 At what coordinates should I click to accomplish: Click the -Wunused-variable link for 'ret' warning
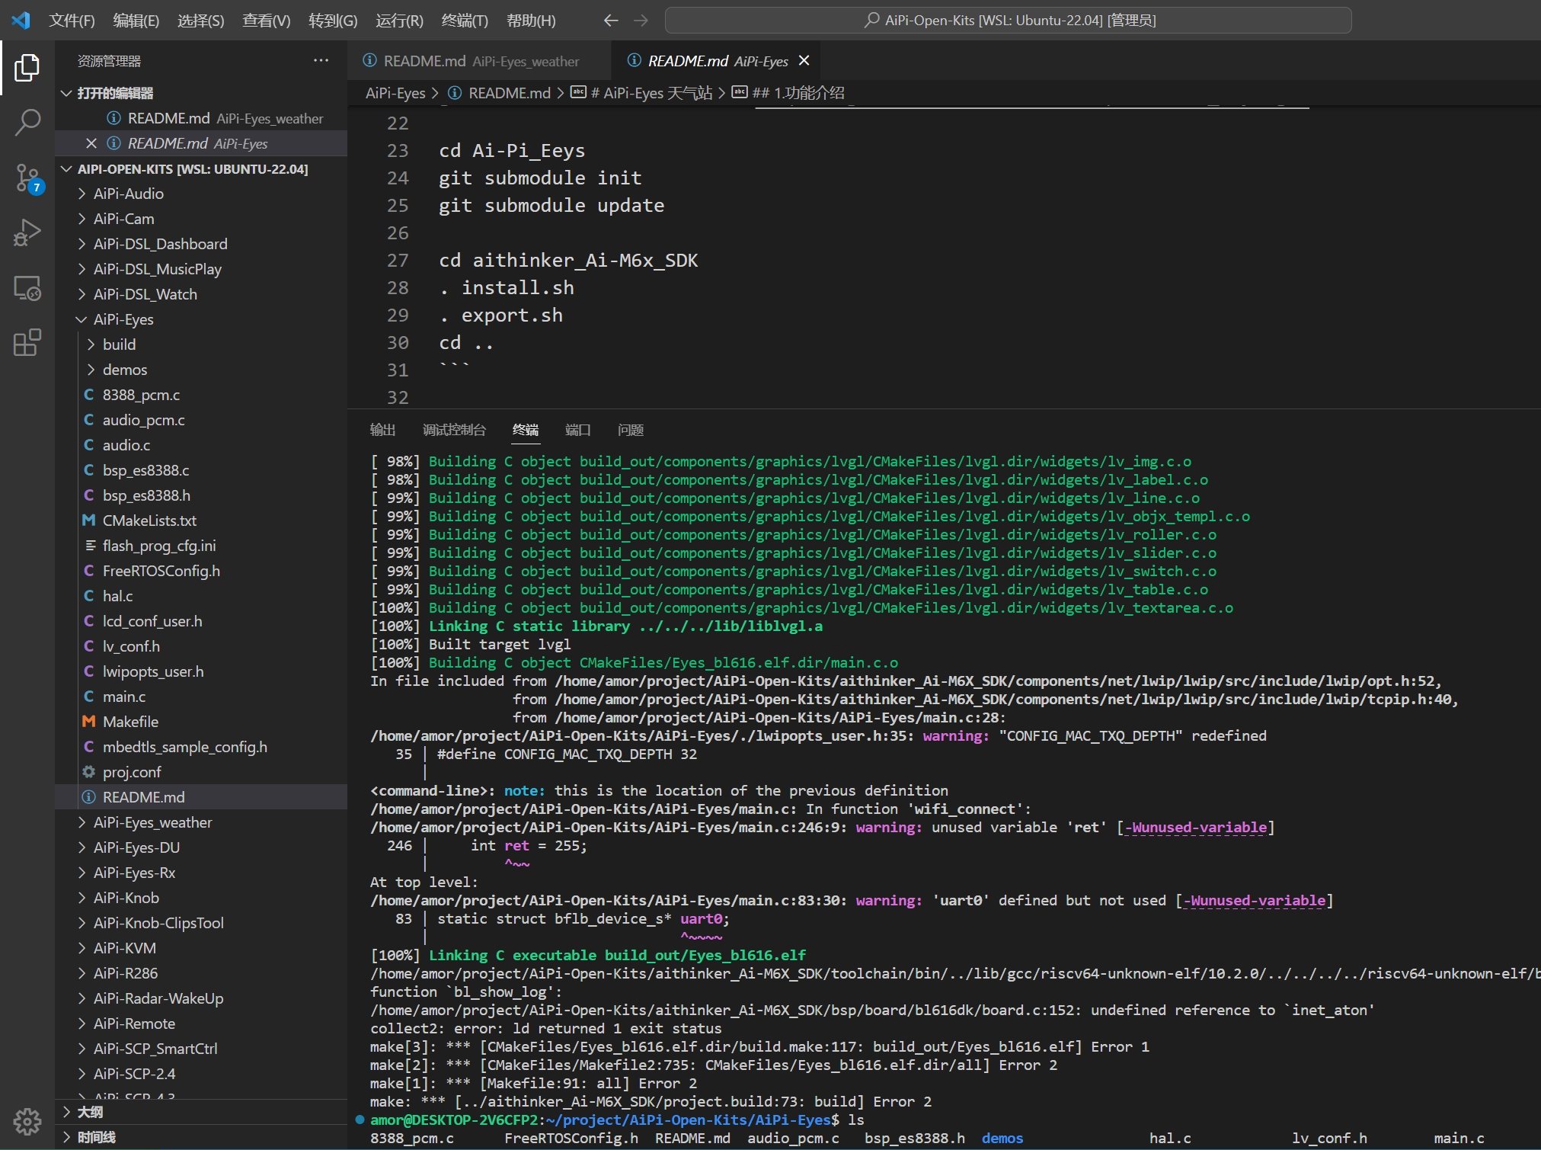coord(1196,828)
